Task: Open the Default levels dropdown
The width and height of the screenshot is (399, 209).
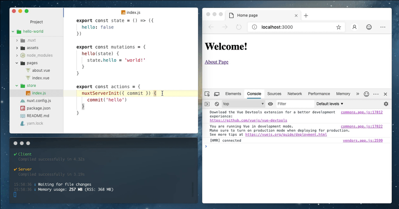Action: point(330,104)
